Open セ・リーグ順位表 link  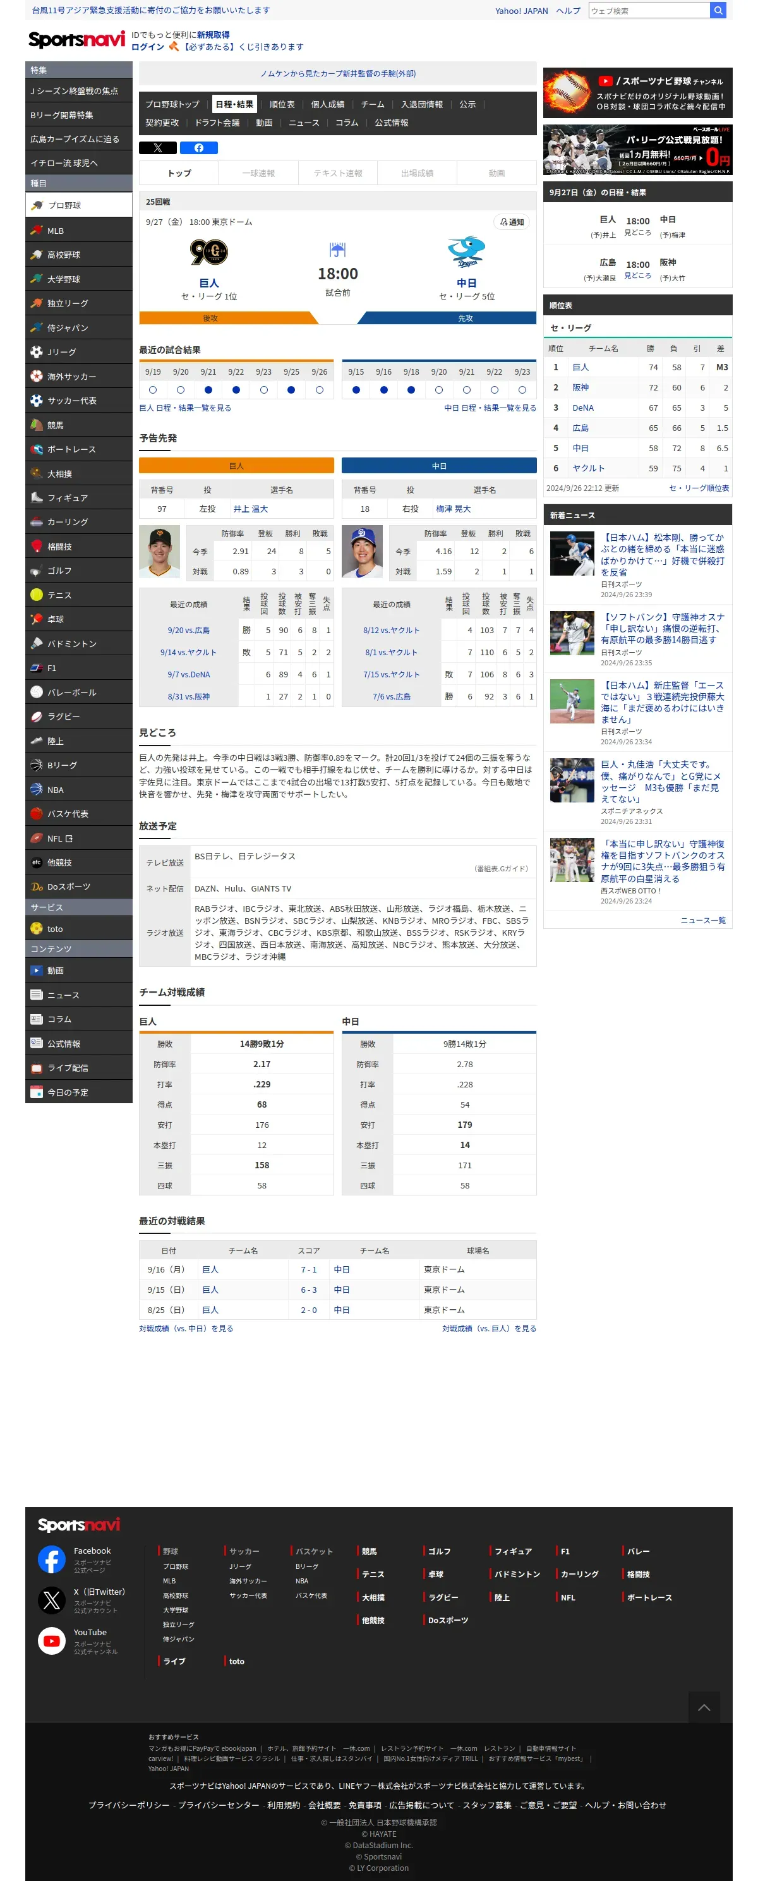click(699, 488)
